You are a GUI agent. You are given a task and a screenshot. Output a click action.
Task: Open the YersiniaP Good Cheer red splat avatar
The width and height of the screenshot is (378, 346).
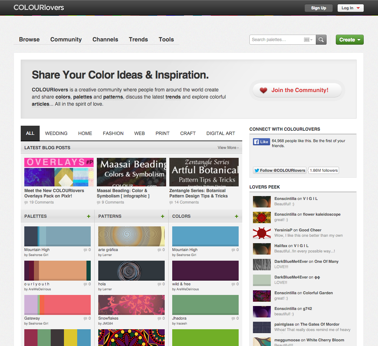coord(262,233)
